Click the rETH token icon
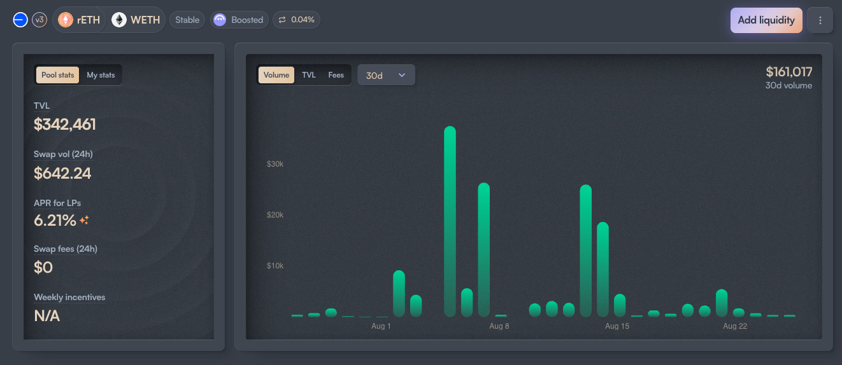842x365 pixels. coord(66,20)
